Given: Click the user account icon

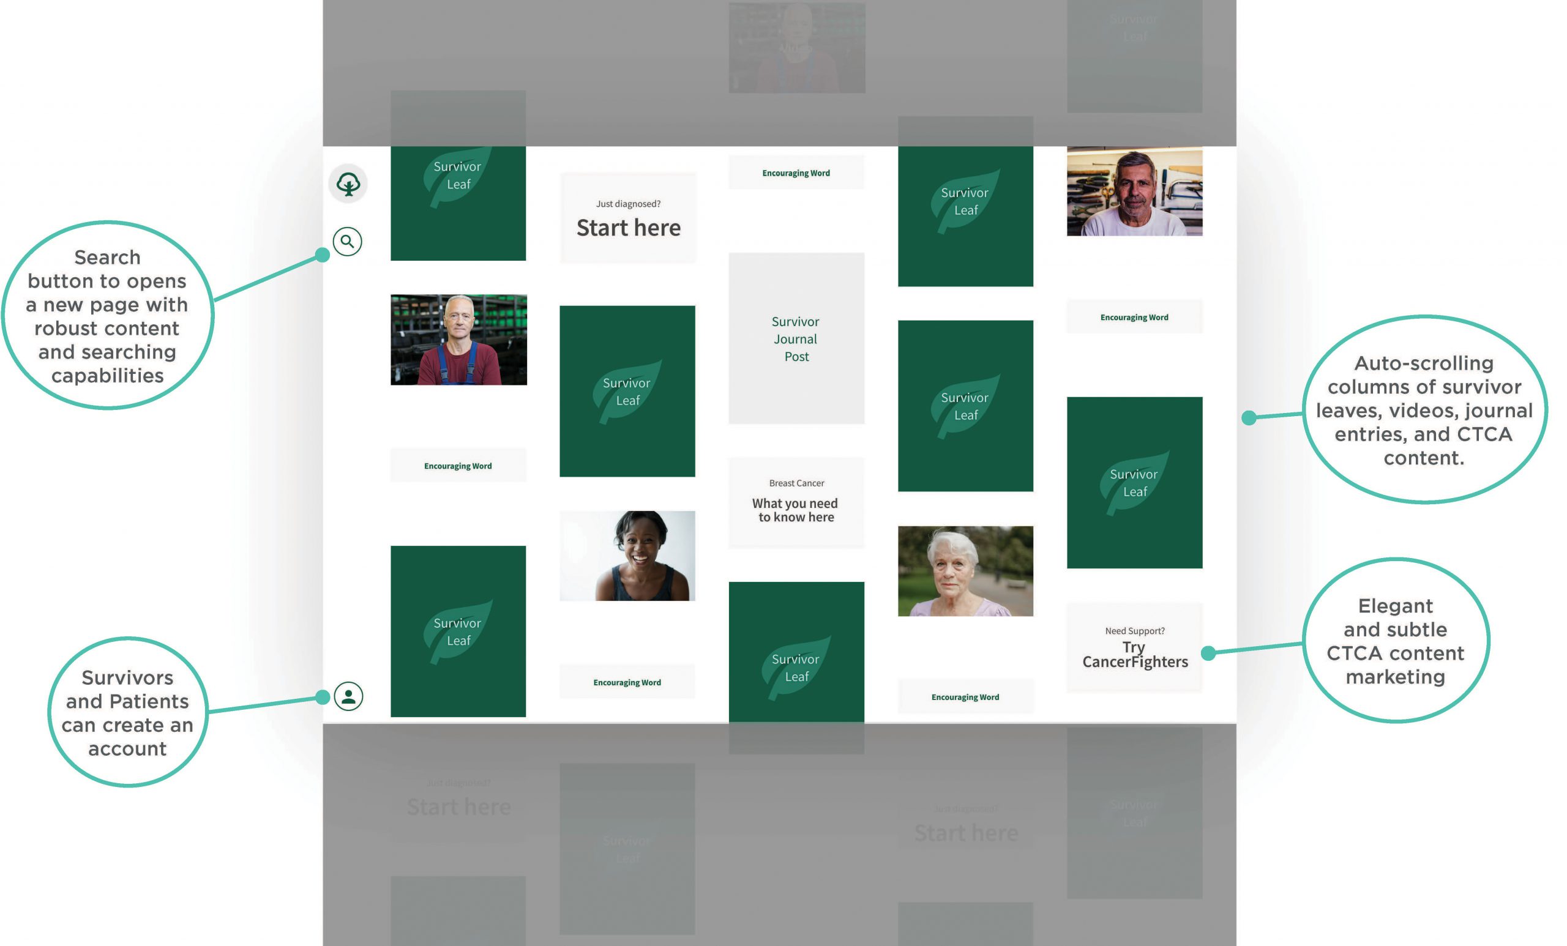Looking at the screenshot, I should [x=350, y=696].
